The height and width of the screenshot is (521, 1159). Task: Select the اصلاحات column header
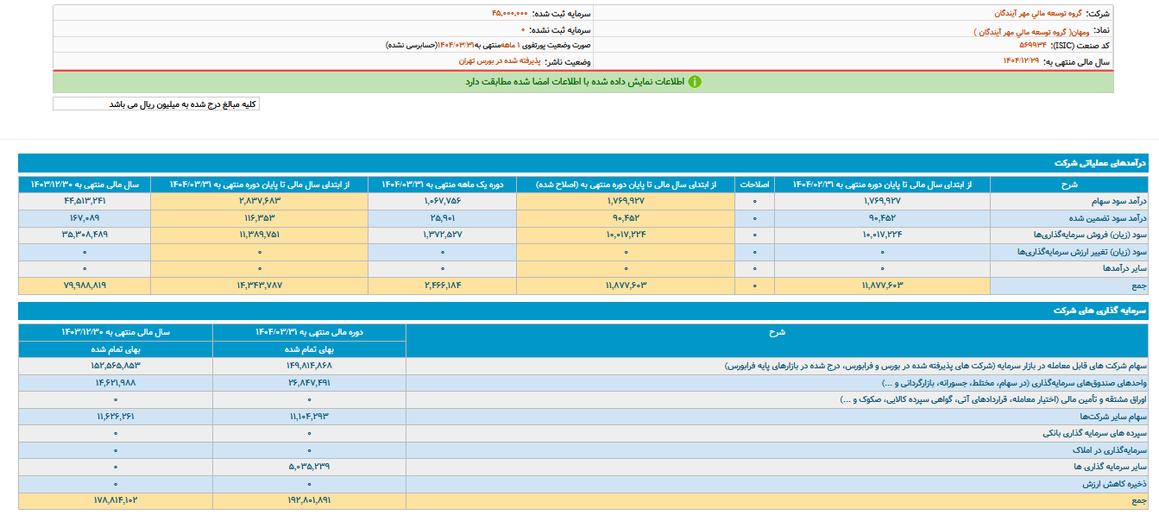click(755, 185)
